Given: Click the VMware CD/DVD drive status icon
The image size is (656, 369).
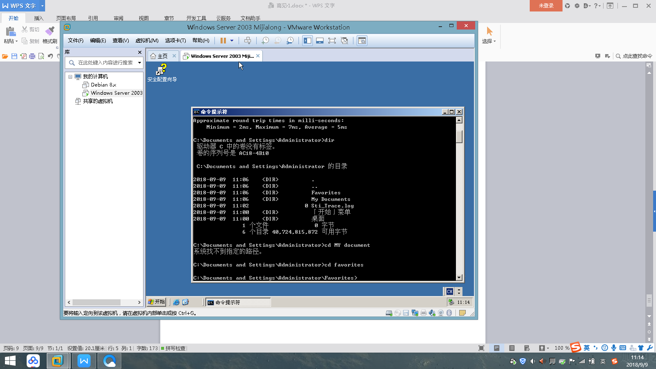Looking at the screenshot, I should pos(398,313).
